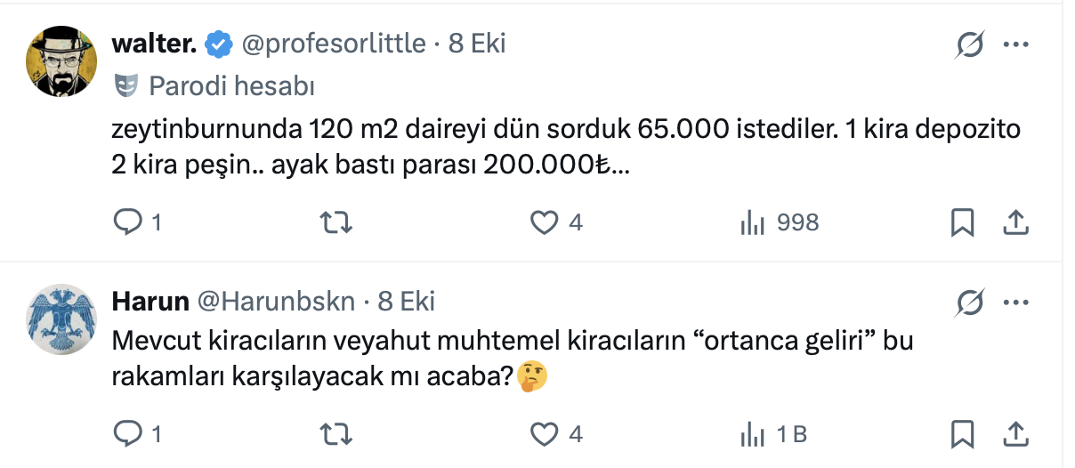Bookmark Harun's tweet
The height and width of the screenshot is (468, 1075).
(962, 434)
